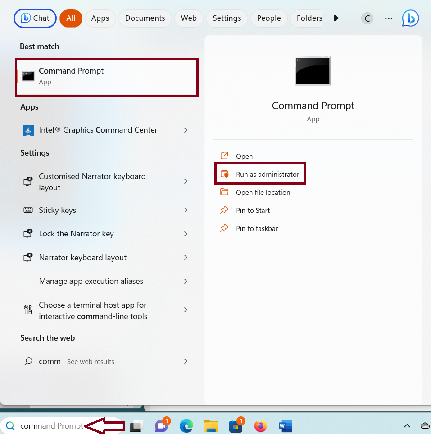This screenshot has width=431, height=434.
Task: Expand the terminal host app chevron
Action: coord(186,310)
